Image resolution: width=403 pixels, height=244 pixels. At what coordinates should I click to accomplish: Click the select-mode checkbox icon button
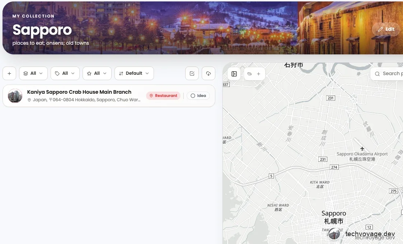coord(192,74)
